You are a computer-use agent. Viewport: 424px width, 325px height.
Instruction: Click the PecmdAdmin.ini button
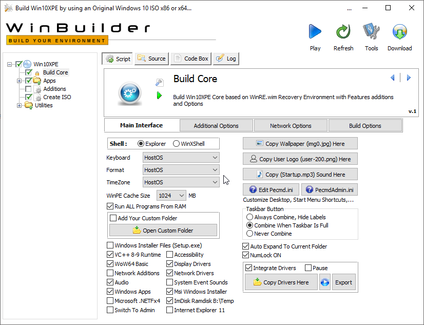pyautogui.click(x=330, y=189)
